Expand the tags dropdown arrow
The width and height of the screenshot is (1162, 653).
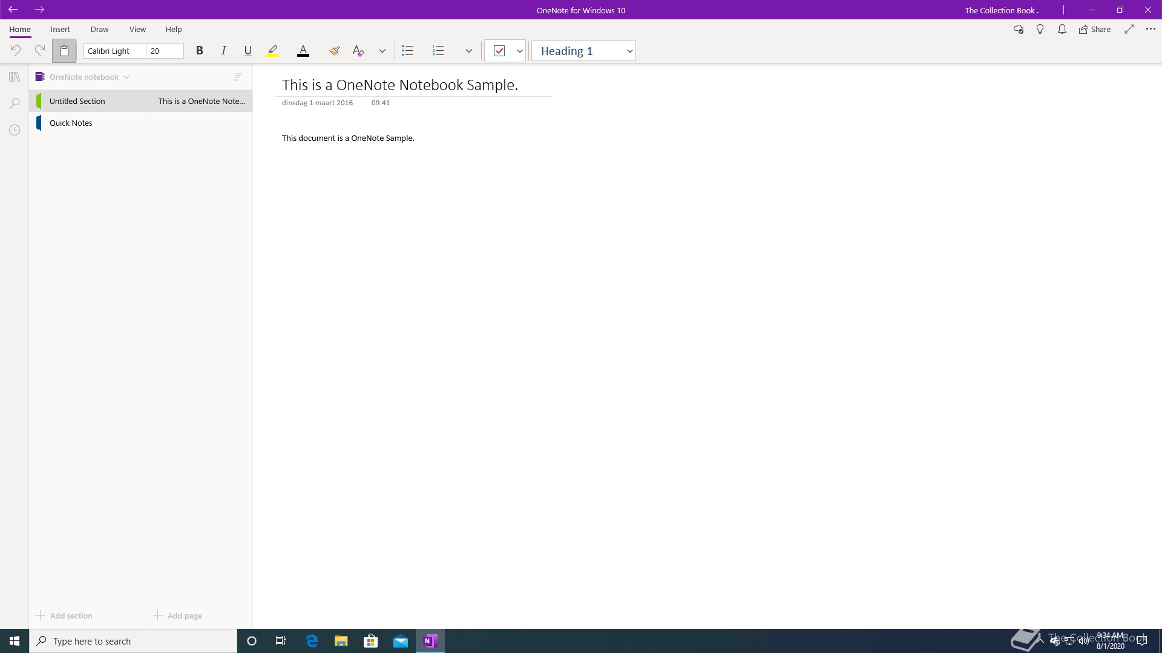click(519, 51)
